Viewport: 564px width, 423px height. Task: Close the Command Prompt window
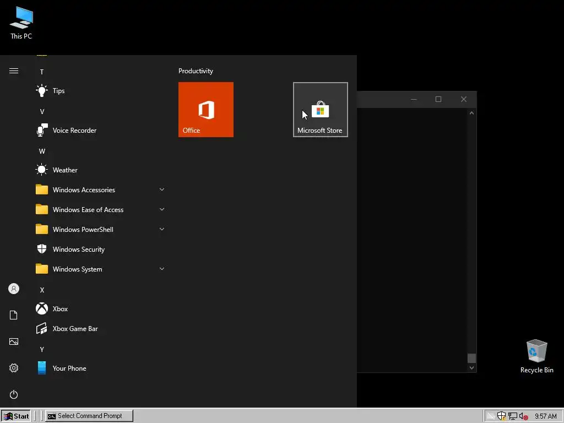click(x=464, y=99)
